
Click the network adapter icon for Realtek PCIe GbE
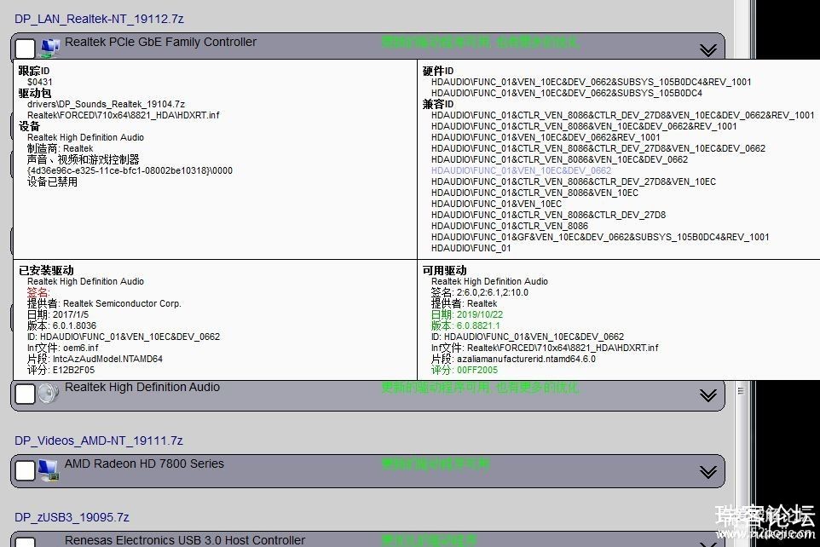pyautogui.click(x=49, y=48)
